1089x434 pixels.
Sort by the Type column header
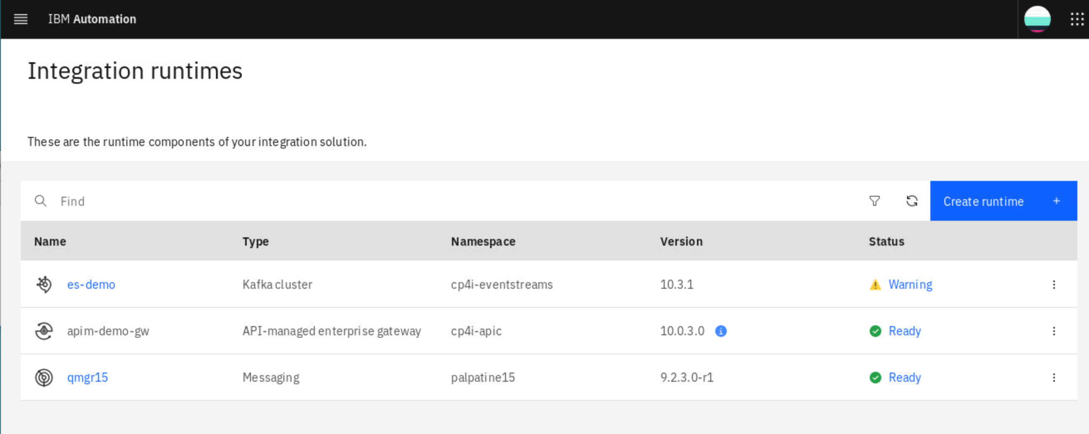256,241
